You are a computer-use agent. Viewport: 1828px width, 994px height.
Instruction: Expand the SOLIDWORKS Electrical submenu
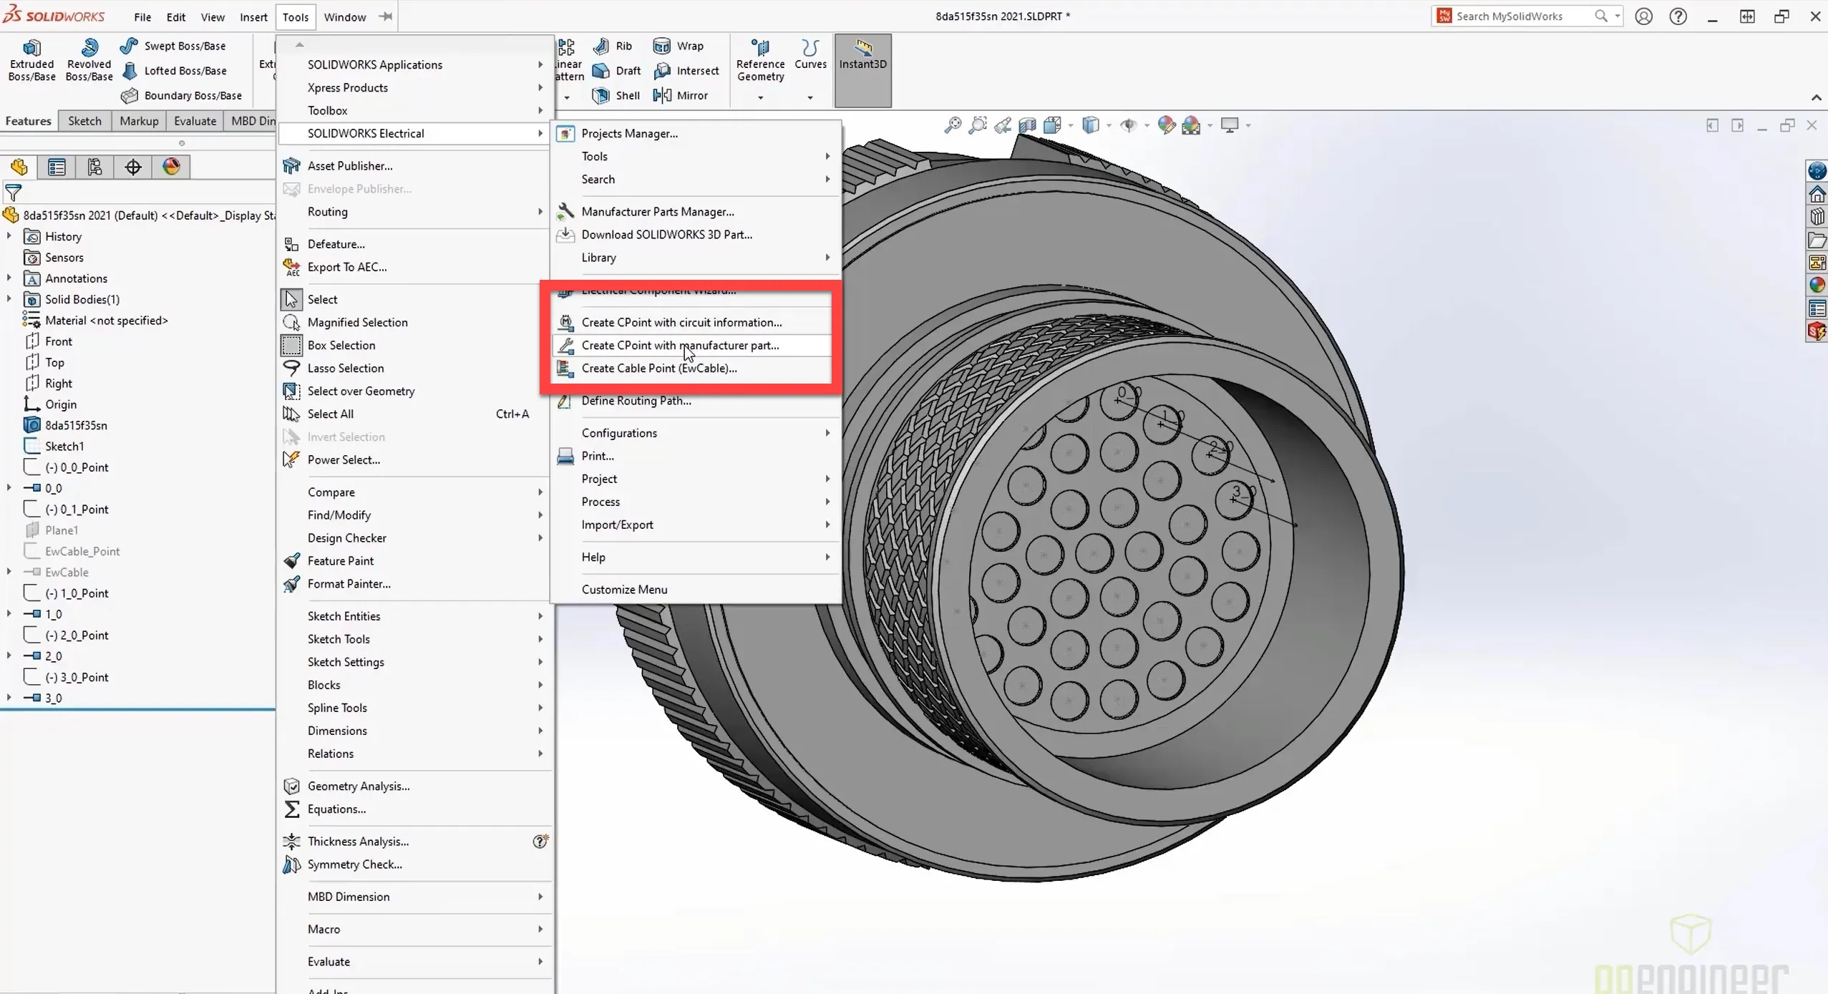[x=365, y=132]
